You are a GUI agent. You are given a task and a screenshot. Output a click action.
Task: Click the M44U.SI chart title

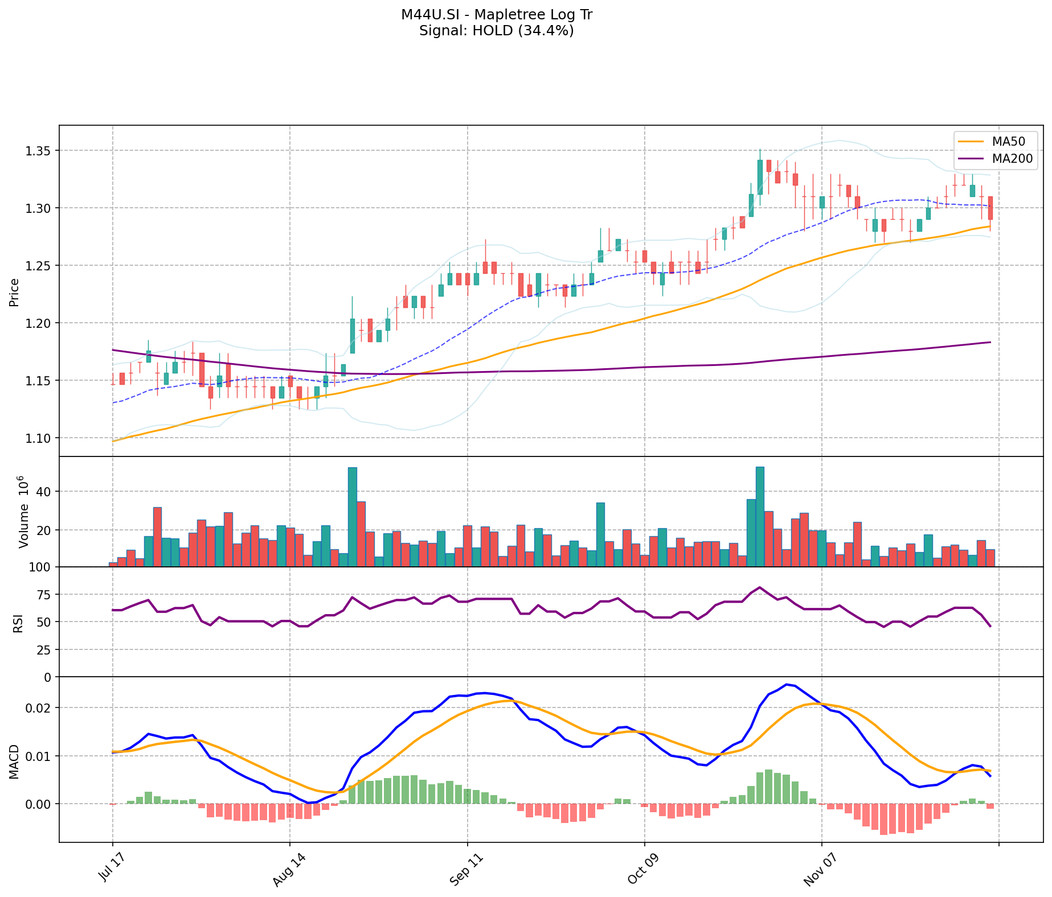point(496,15)
